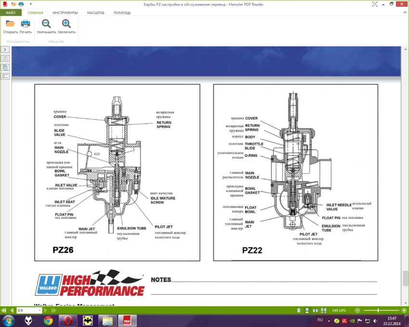Show hidden tray icons
The width and height of the screenshot is (409, 327).
(329, 321)
